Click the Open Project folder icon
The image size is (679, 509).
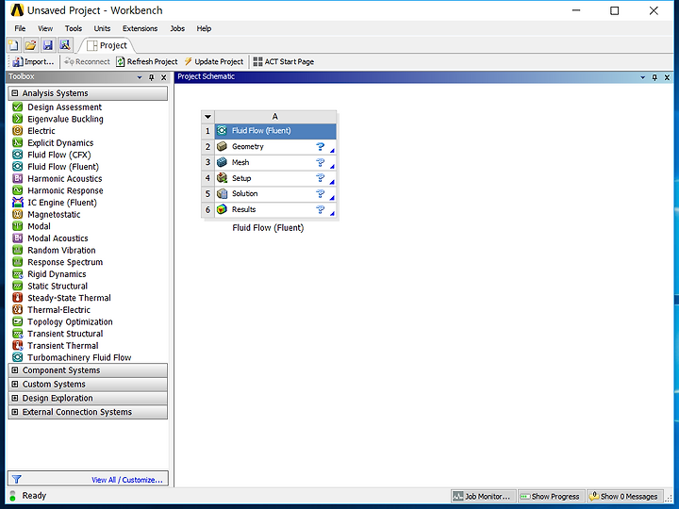pos(30,45)
